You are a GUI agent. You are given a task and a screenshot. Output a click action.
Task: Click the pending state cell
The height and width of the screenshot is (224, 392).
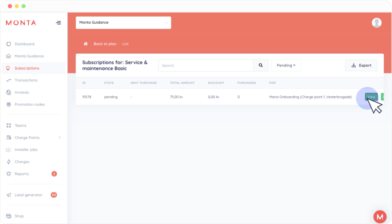[x=111, y=97]
